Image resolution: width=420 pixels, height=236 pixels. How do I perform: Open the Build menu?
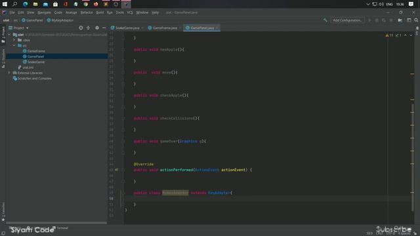(x=100, y=12)
